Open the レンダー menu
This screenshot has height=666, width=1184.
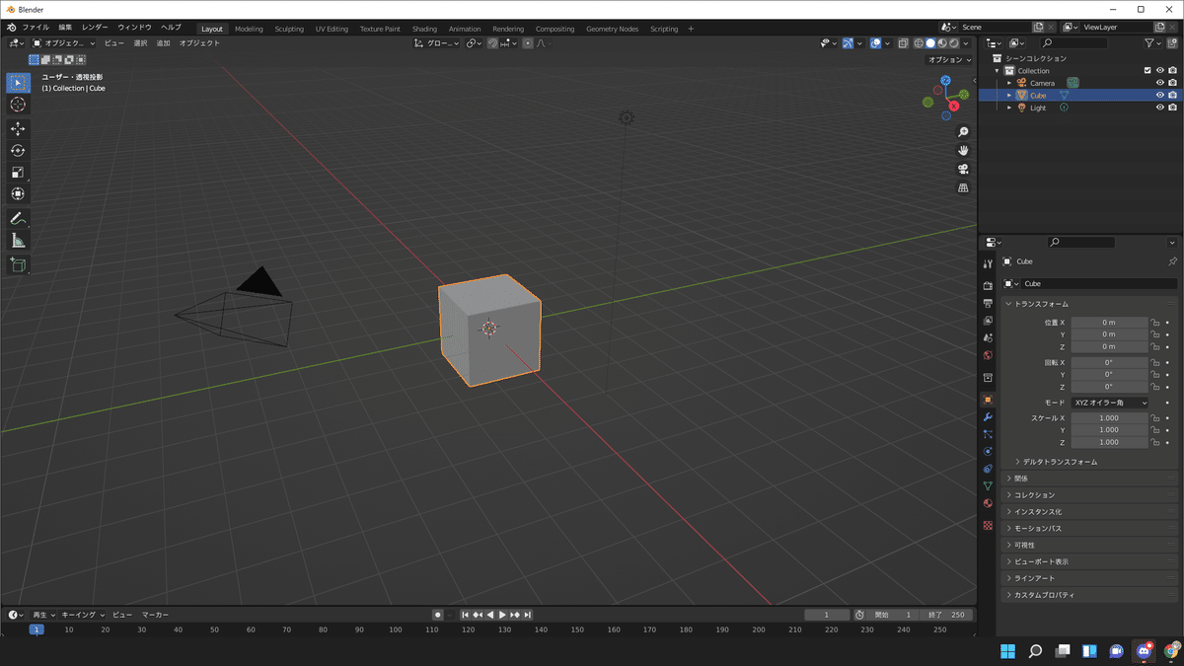pos(96,28)
